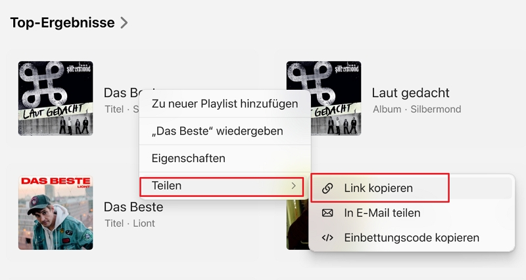
Task: Click the embed code brackets icon
Action: (x=327, y=237)
